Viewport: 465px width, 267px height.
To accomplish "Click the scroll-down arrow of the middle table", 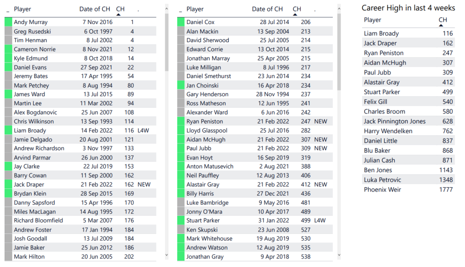I will coord(339,256).
